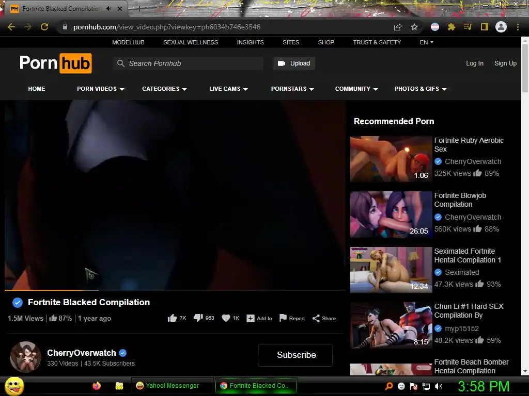Expand the PORN VIDEOS dropdown menu
This screenshot has width=529, height=396.
pyautogui.click(x=101, y=89)
